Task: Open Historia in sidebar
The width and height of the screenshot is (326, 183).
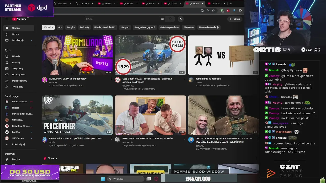Action: click(x=19, y=56)
